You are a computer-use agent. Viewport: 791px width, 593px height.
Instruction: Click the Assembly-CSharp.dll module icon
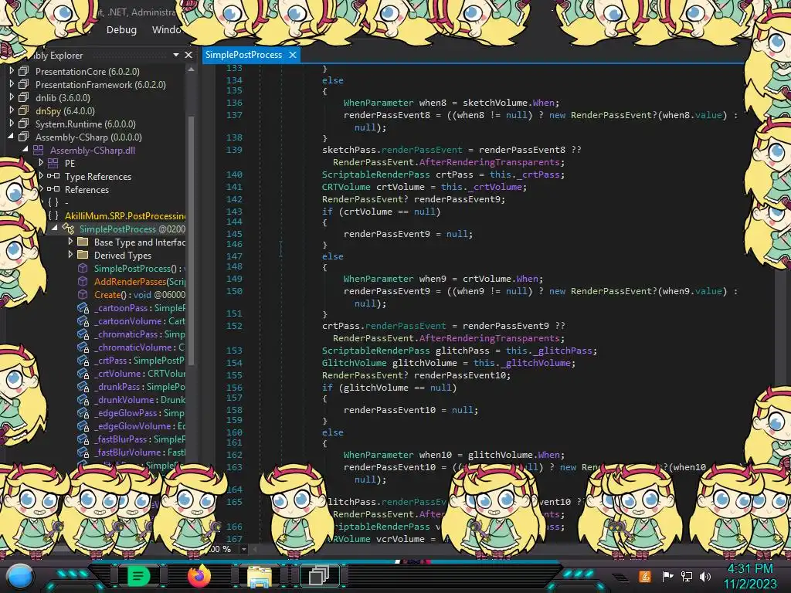click(x=39, y=150)
